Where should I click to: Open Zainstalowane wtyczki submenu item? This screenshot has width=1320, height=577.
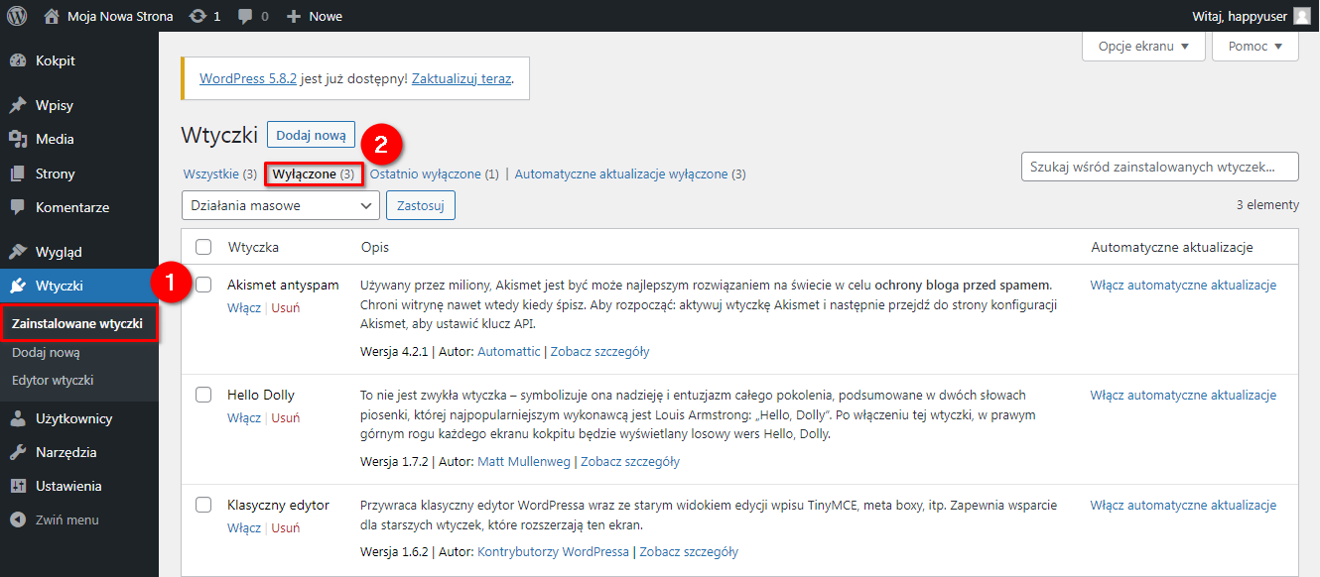[77, 324]
